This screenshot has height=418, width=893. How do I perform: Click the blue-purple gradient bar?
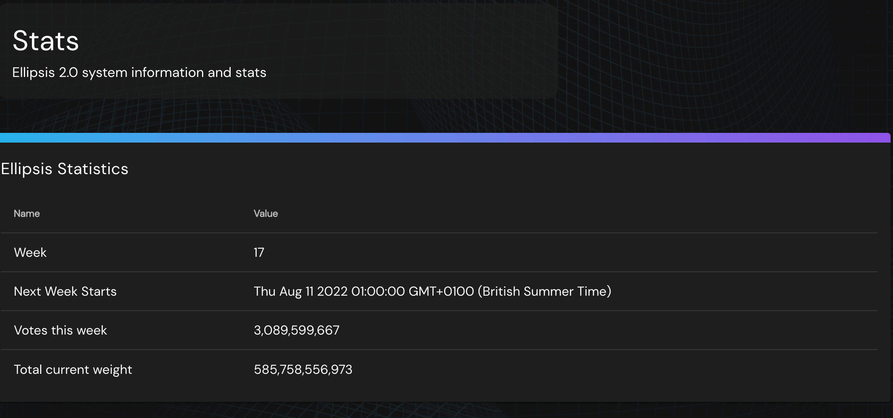pos(445,138)
